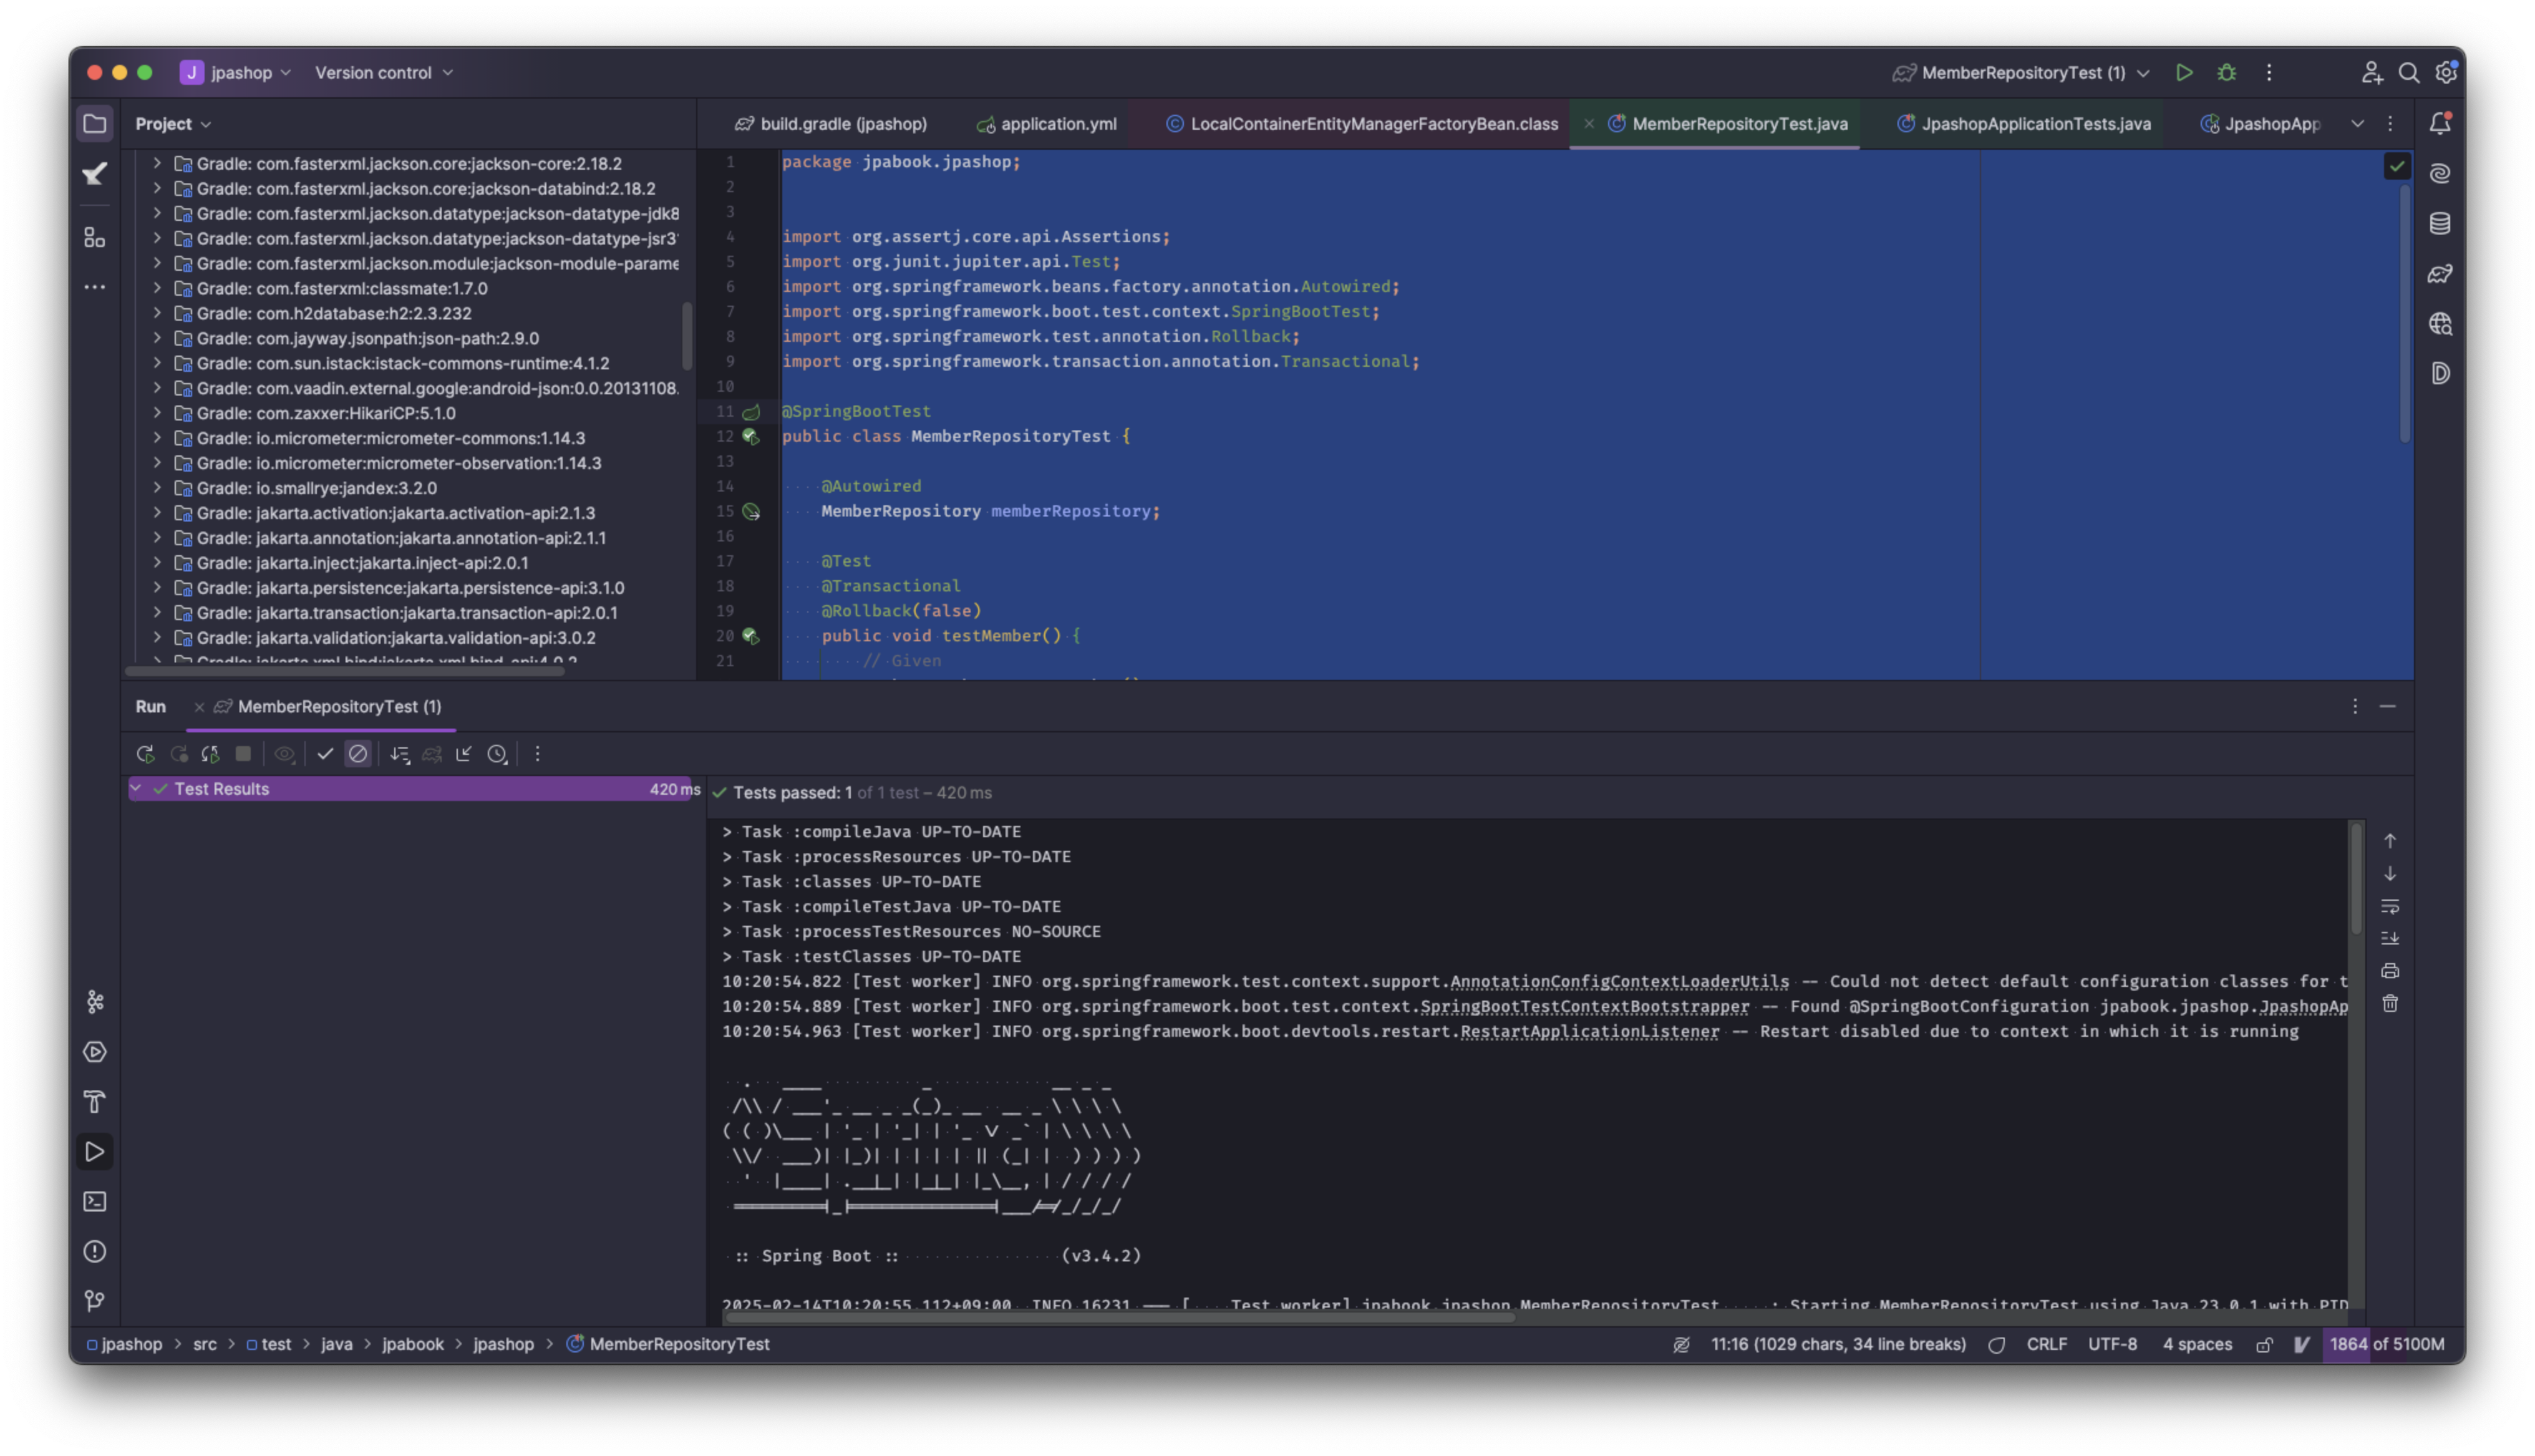
Task: Open the Project tool window folder icon
Action: coord(95,124)
